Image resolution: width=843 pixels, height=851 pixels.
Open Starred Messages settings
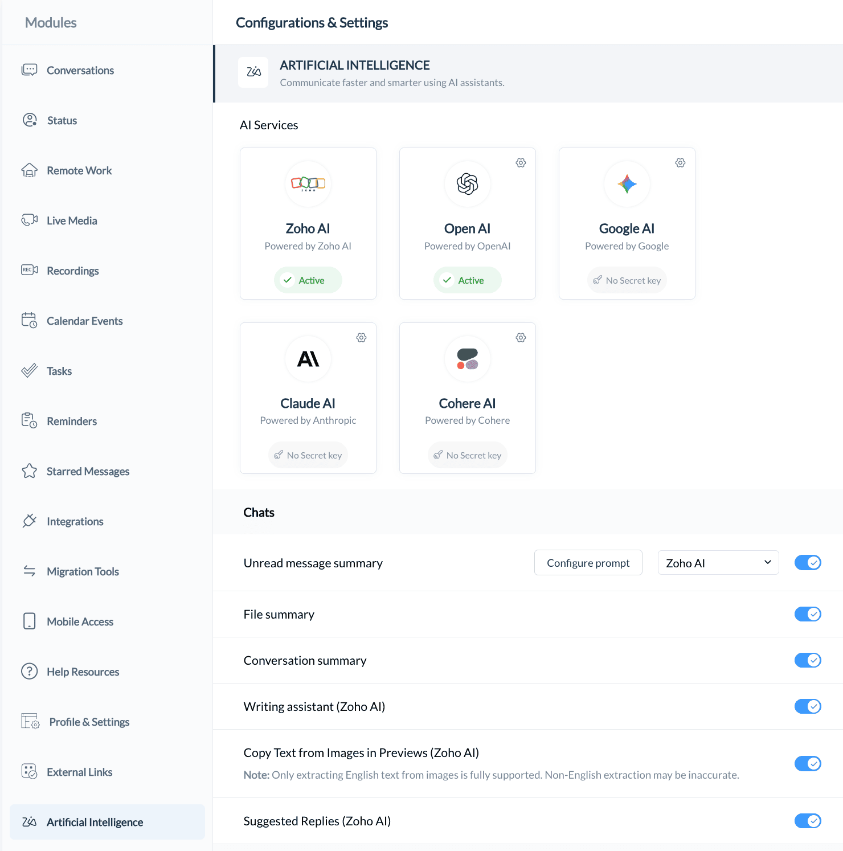coord(107,471)
